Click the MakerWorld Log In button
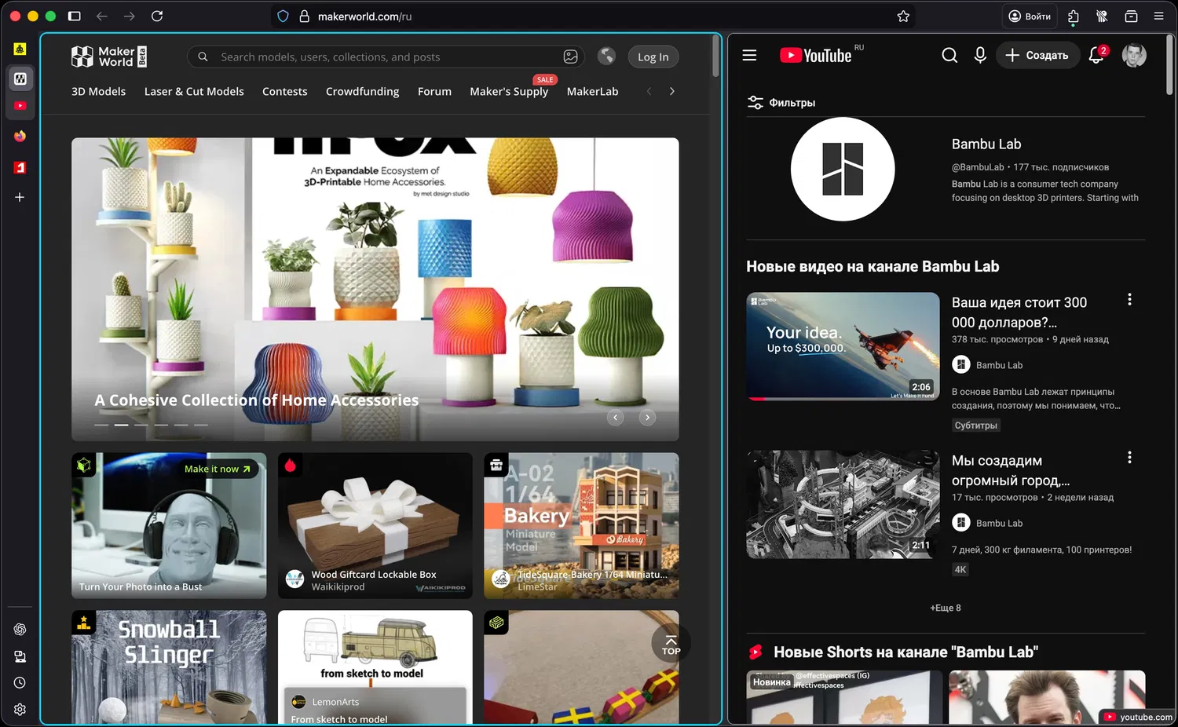1178x727 pixels. [x=653, y=57]
